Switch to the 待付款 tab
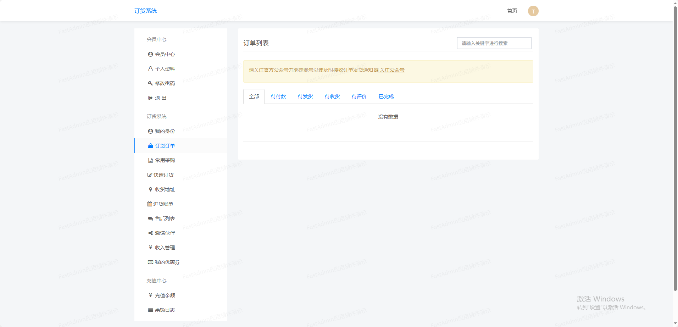This screenshot has height=327, width=678. click(278, 96)
